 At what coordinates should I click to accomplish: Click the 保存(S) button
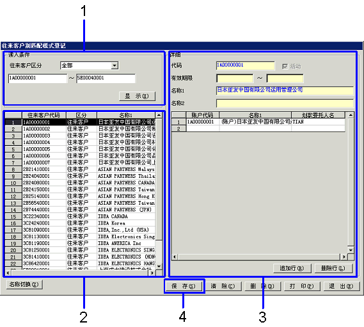pos(184,286)
